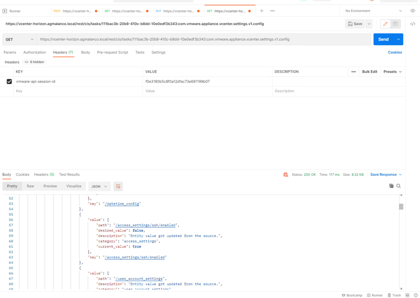Open Trash in the bottom status bar
Screen dimensions: 420x298
tap(394, 295)
